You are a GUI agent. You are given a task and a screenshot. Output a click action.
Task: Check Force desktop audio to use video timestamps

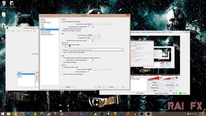point(63,58)
